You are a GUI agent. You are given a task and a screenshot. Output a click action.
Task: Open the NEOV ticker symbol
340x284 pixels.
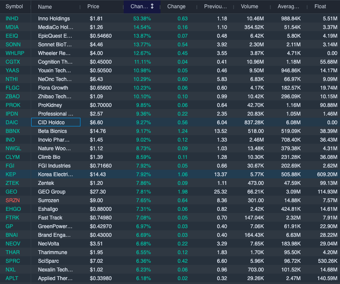pos(13,244)
